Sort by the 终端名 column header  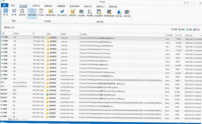23,33
